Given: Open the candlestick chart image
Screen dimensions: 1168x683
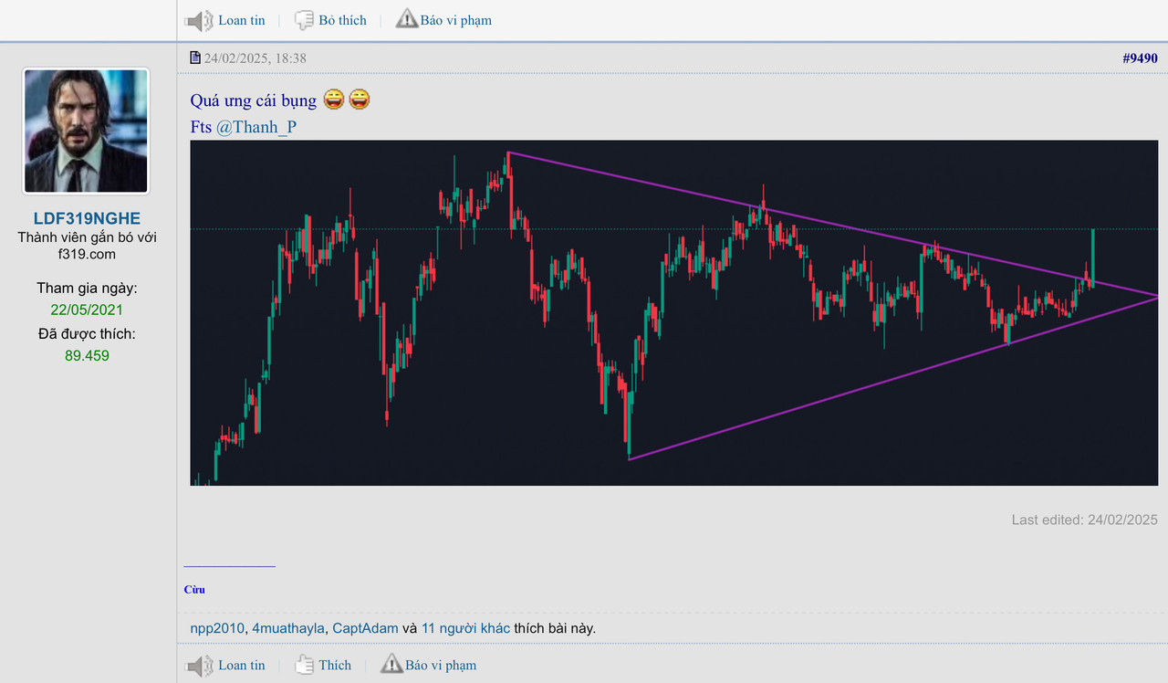Looking at the screenshot, I should [x=674, y=312].
